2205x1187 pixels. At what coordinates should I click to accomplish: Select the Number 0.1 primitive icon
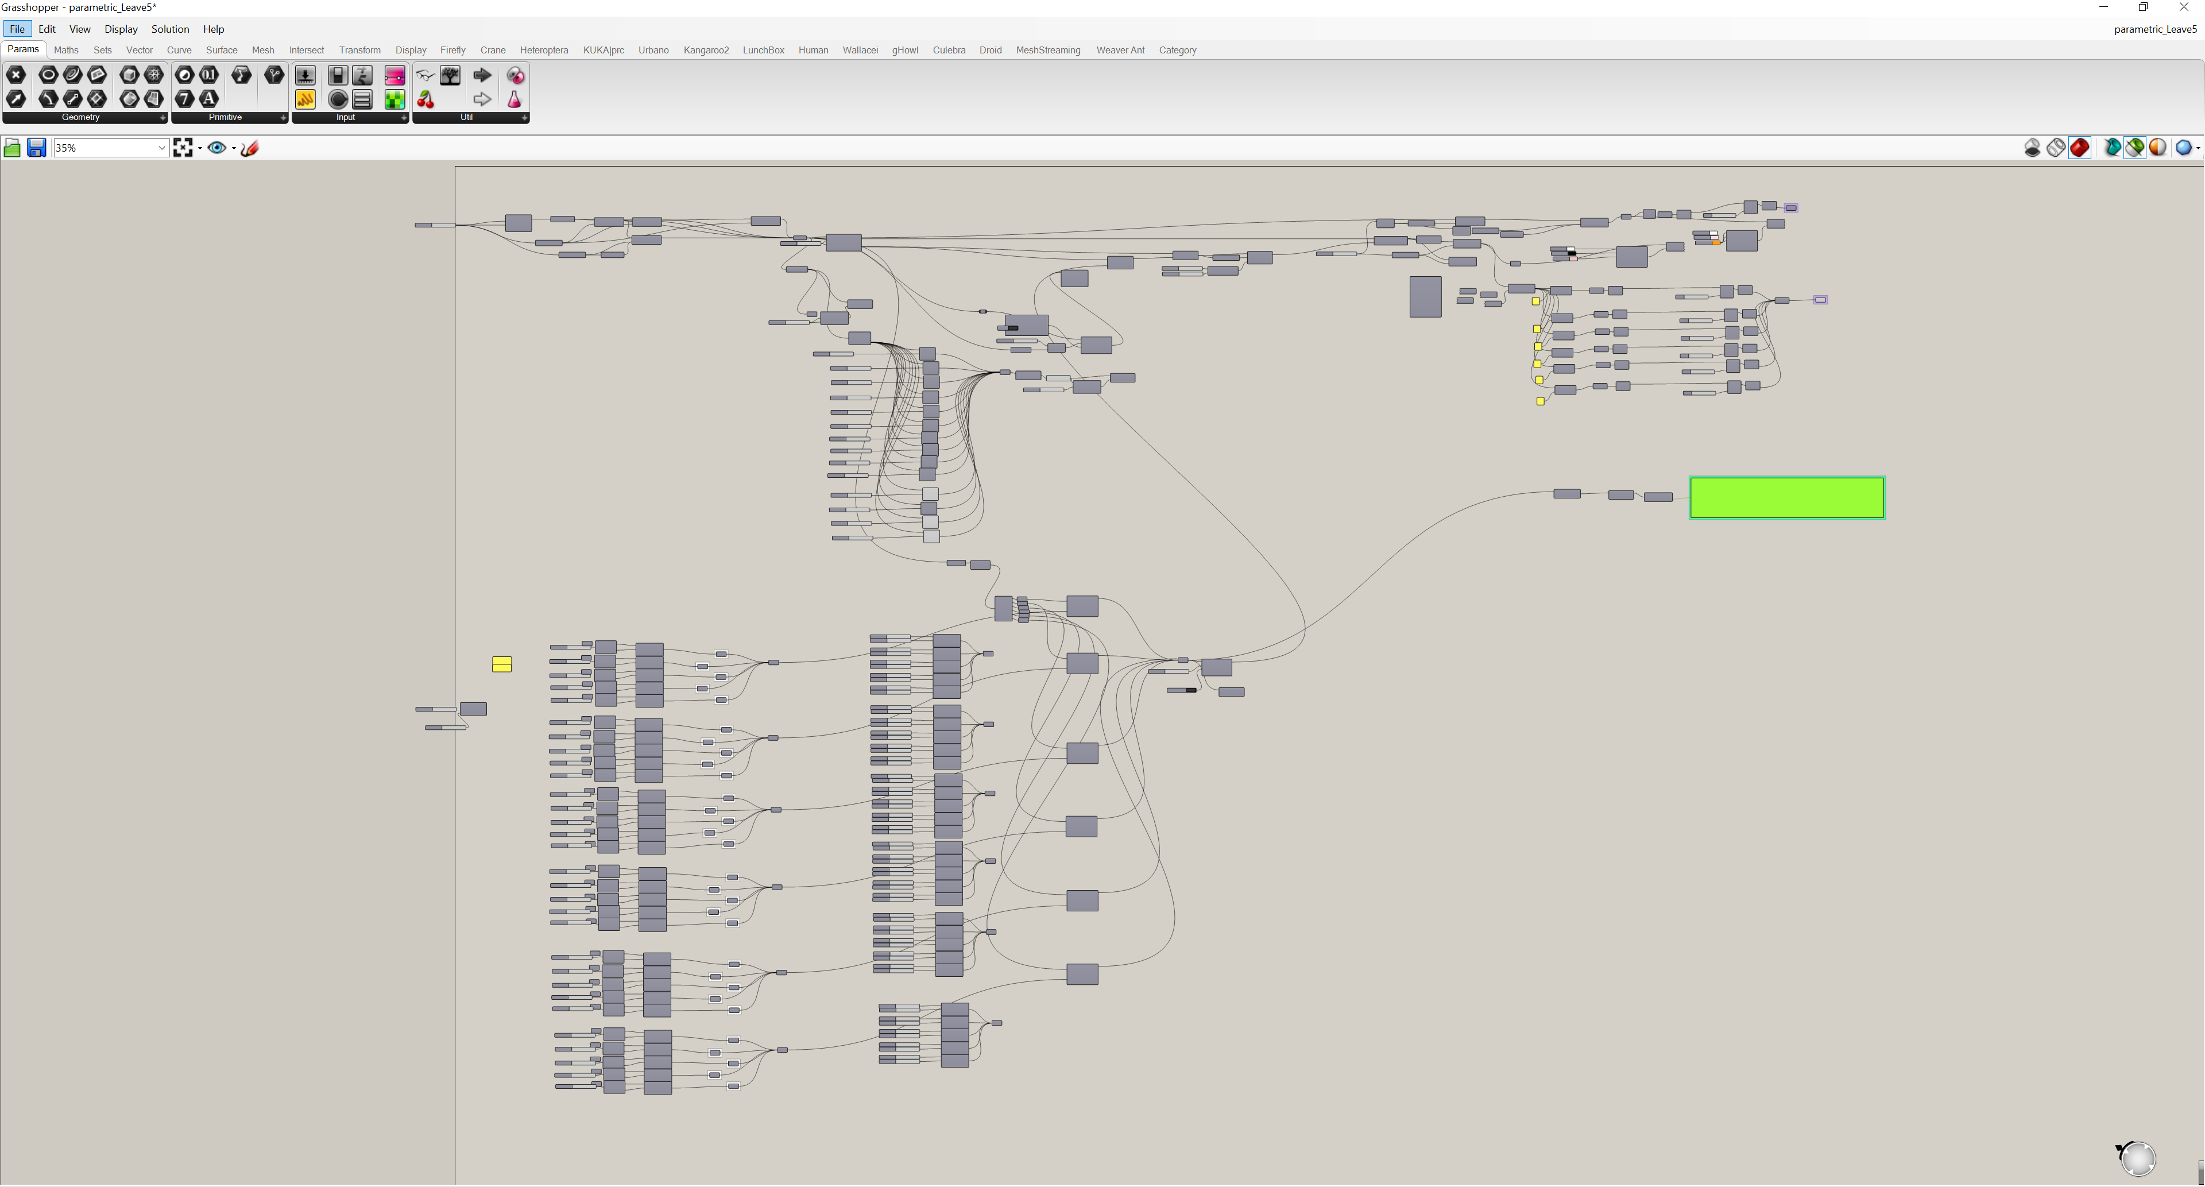point(209,75)
